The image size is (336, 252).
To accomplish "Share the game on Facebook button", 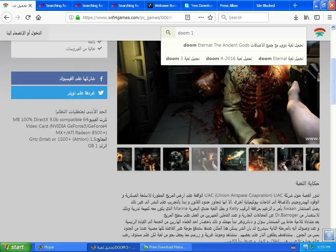I will pyautogui.click(x=59, y=78).
